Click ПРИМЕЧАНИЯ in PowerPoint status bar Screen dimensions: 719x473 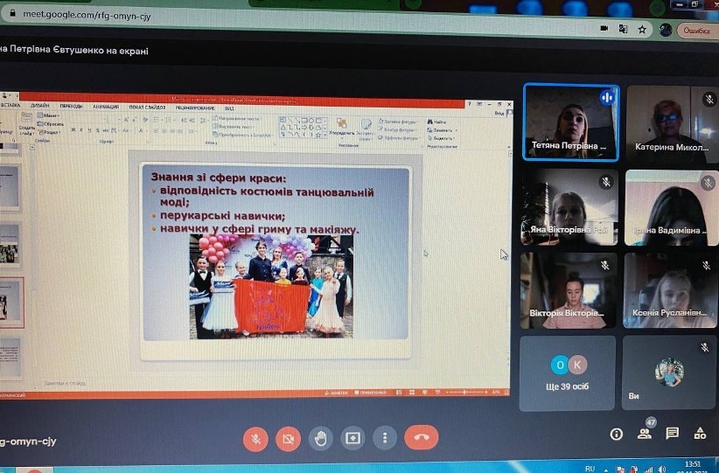pyautogui.click(x=370, y=393)
